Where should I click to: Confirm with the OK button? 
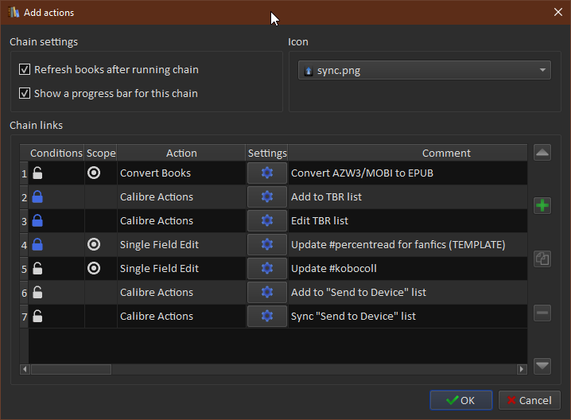[x=460, y=400]
